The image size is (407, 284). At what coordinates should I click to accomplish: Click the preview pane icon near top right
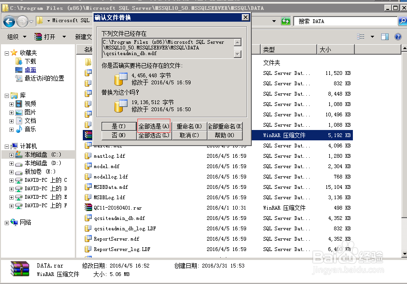pyautogui.click(x=384, y=36)
